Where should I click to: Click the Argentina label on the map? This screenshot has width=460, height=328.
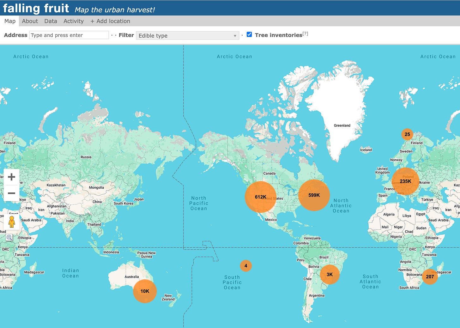317,296
